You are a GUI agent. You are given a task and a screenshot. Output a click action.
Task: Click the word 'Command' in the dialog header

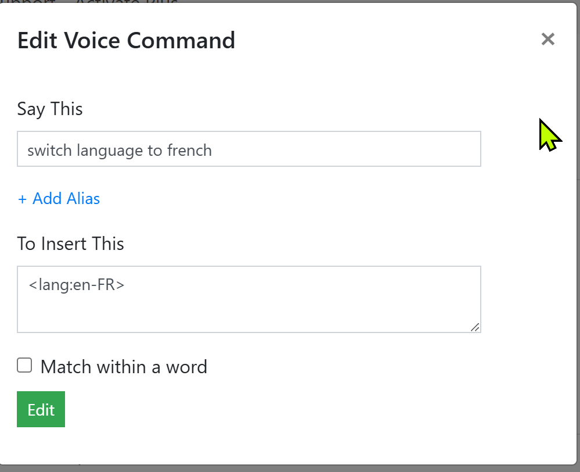(x=181, y=41)
